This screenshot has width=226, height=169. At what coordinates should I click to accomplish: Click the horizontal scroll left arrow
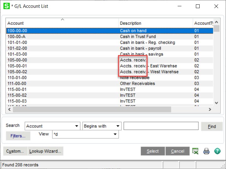[x=9, y=109]
